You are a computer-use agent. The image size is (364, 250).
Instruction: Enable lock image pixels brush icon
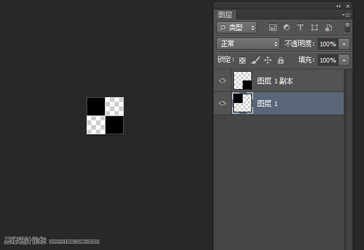point(255,60)
